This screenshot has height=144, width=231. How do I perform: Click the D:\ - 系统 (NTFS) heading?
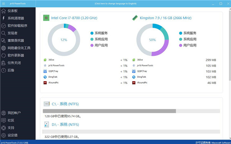pos(65,124)
